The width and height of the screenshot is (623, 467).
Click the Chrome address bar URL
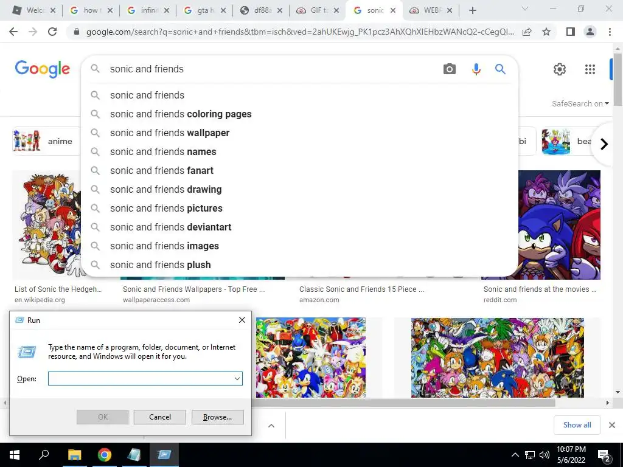pos(300,32)
